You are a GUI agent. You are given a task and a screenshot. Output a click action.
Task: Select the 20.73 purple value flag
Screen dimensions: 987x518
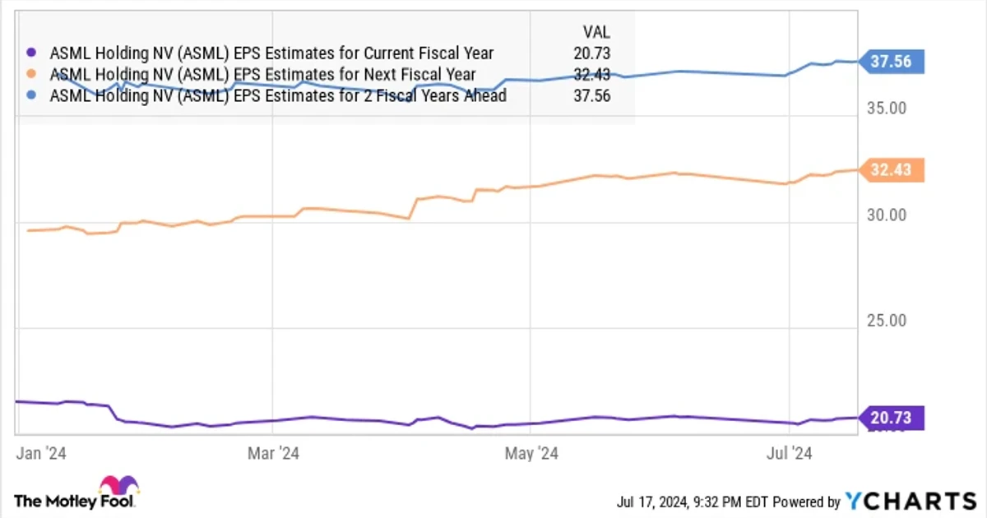click(891, 418)
